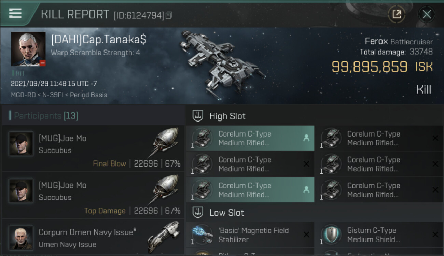Click the Ferox battlecruiser ship image
The width and height of the screenshot is (444, 256).
click(222, 61)
